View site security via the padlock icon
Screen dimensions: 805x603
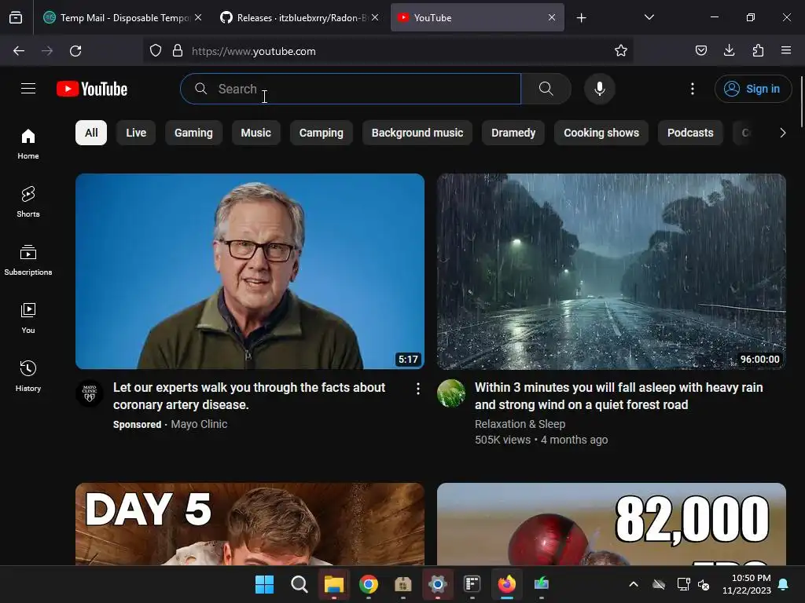178,51
